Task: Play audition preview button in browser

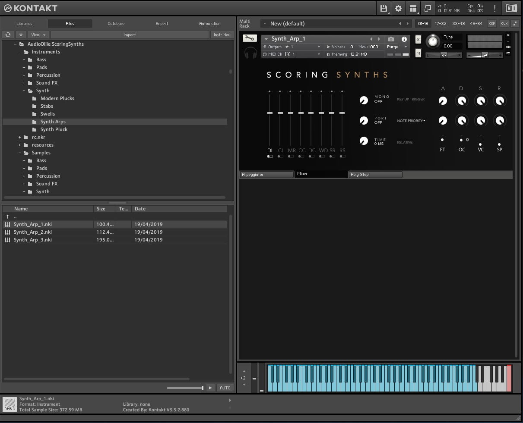Action: (210, 388)
